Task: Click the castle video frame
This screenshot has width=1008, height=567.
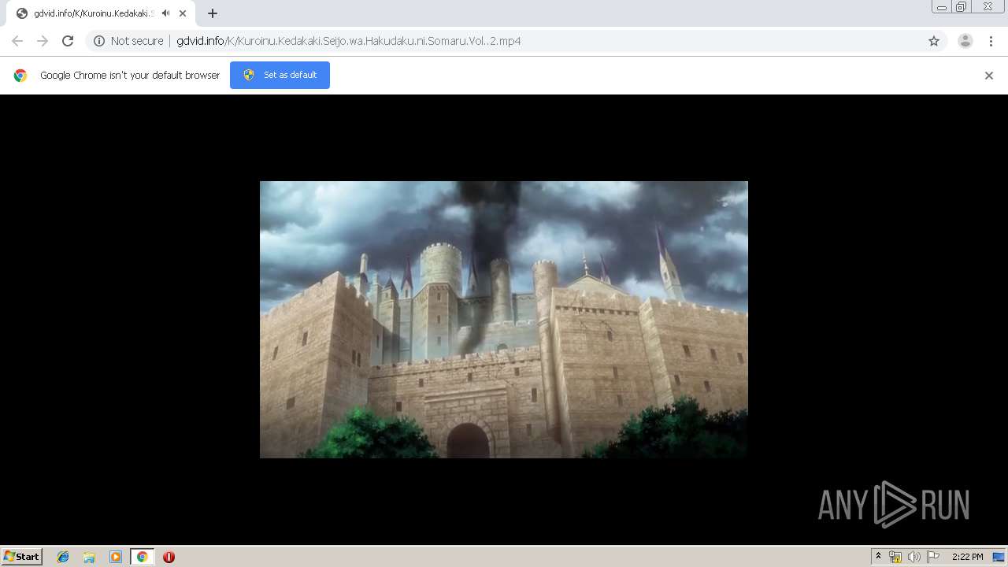Action: [x=504, y=320]
